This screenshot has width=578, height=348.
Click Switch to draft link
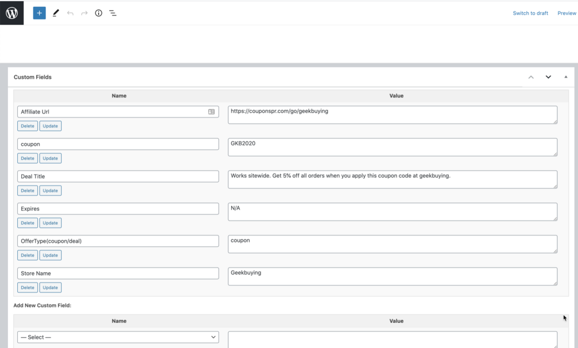530,13
